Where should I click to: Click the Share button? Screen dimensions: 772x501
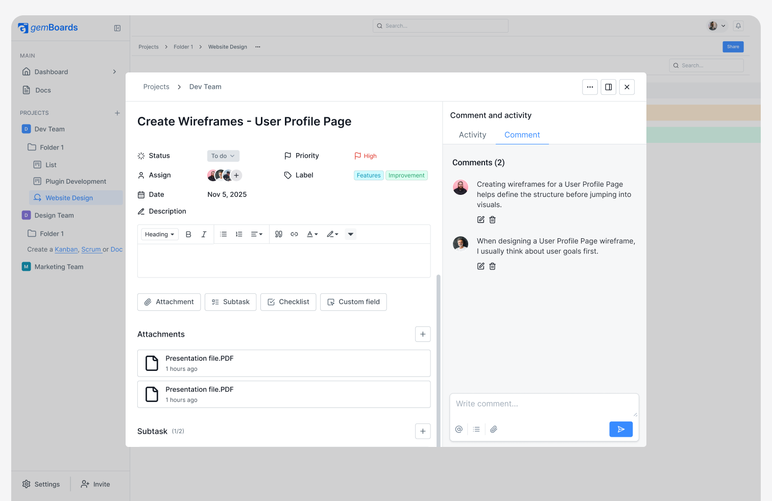point(733,46)
